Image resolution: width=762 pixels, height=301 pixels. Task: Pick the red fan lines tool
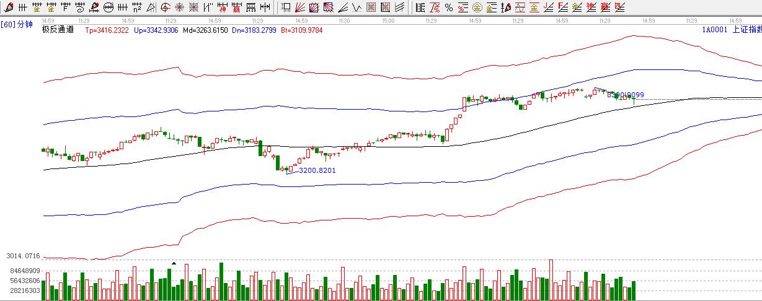tap(299, 7)
